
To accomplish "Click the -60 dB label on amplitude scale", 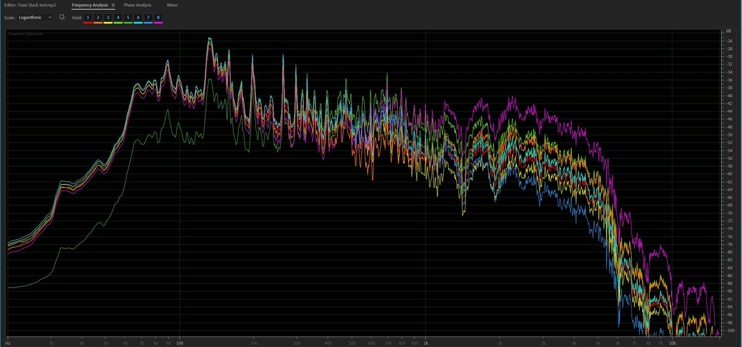I will point(729,174).
